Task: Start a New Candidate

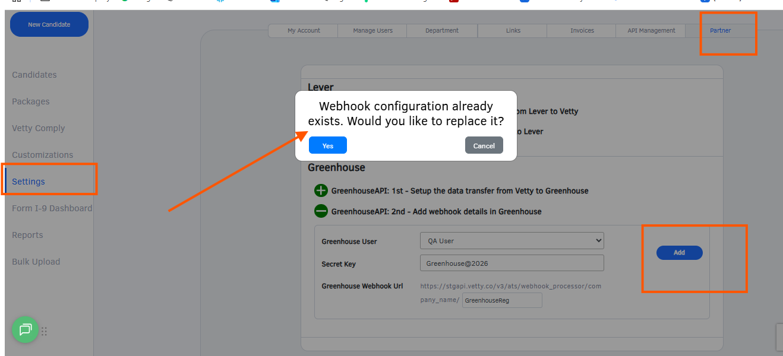Action: tap(49, 24)
